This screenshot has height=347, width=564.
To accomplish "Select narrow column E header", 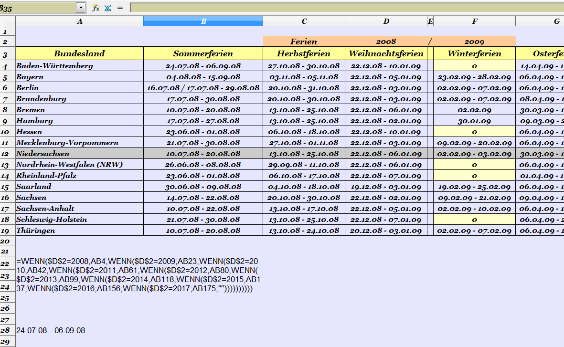I will pos(430,21).
